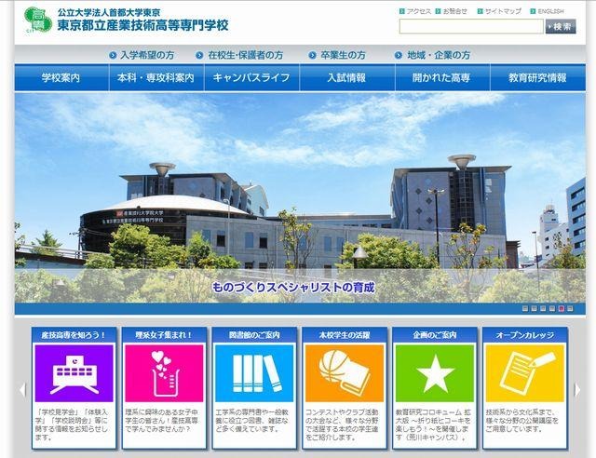The height and width of the screenshot is (458, 596).
Task: Click the 入学希望の方 link
Action: (147, 55)
